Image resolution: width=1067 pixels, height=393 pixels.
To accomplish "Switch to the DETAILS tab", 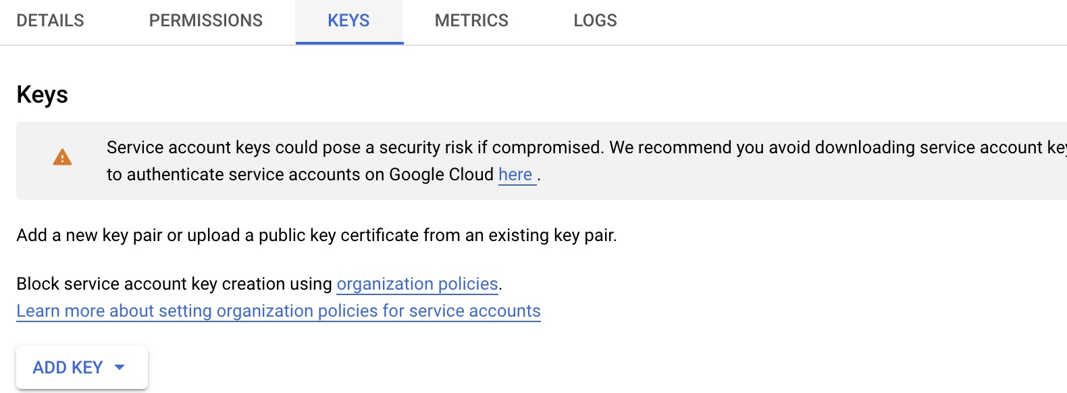I will [x=50, y=20].
